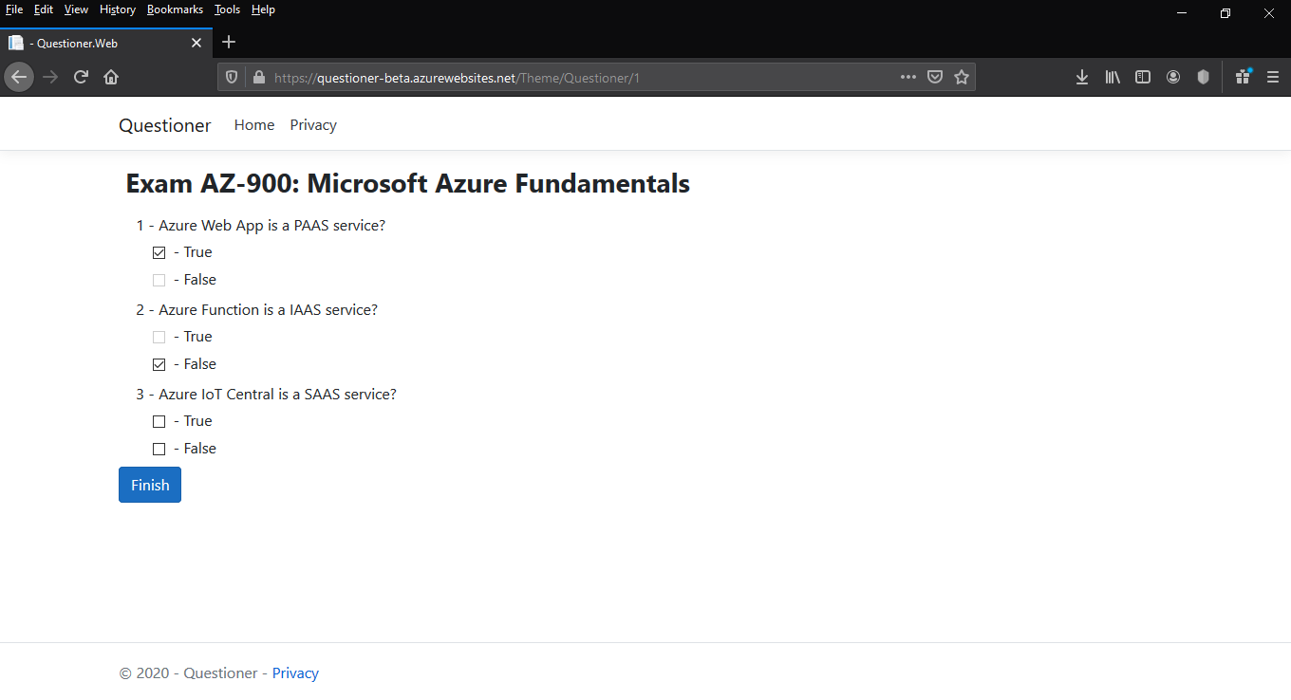Click the Finish button
The height and width of the screenshot is (700, 1291).
pos(150,485)
